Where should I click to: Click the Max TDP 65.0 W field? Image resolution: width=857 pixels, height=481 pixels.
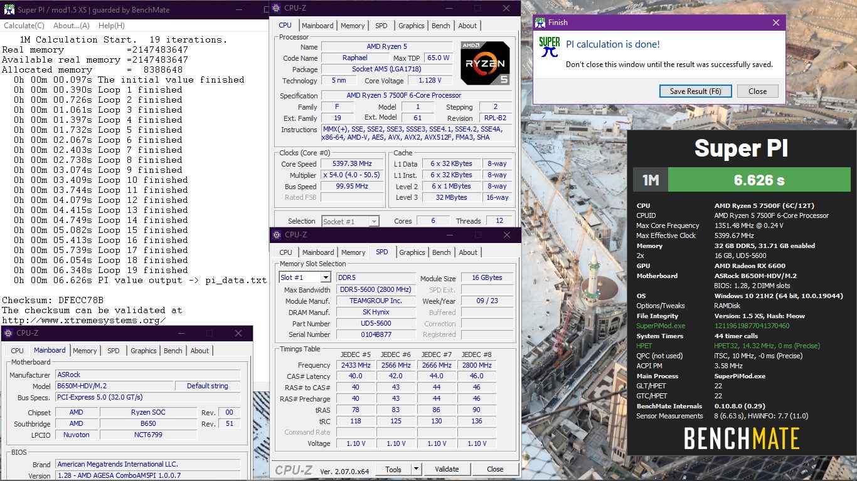(438, 58)
